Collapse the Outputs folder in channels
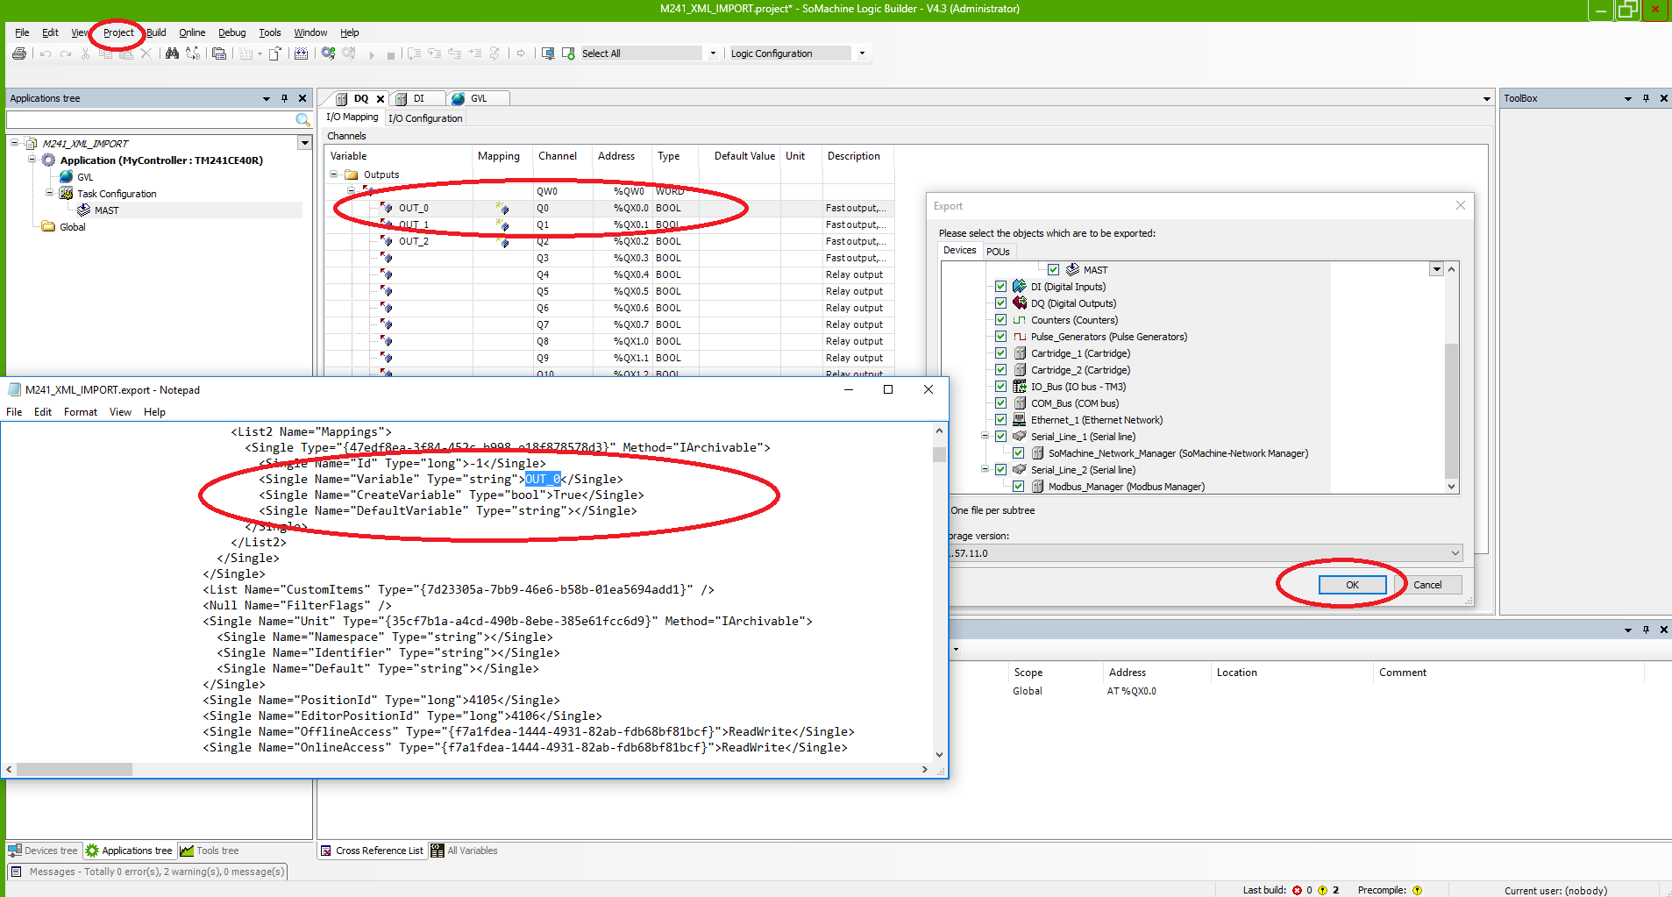 coord(334,174)
